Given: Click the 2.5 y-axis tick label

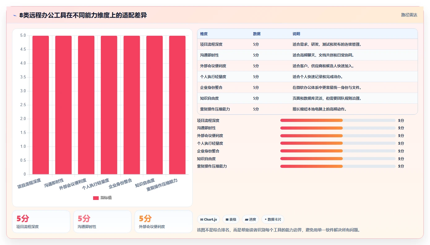Looking at the screenshot, I should pos(23,105).
